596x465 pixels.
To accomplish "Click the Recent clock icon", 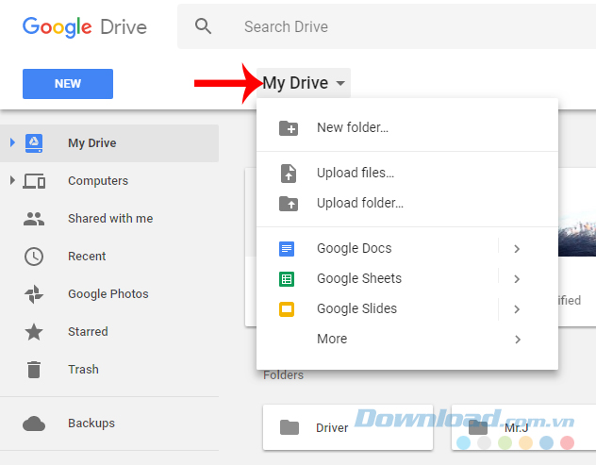I will [x=34, y=257].
